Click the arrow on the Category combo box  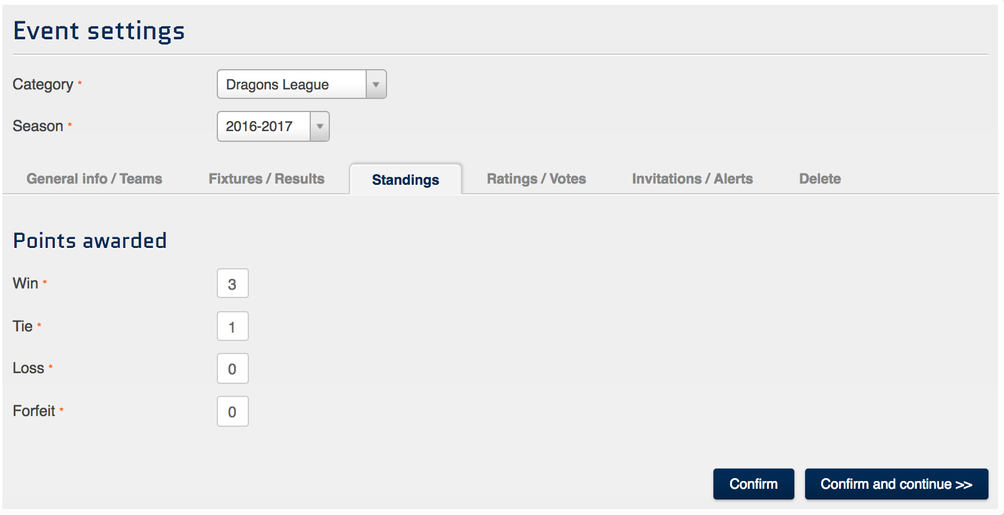[376, 85]
